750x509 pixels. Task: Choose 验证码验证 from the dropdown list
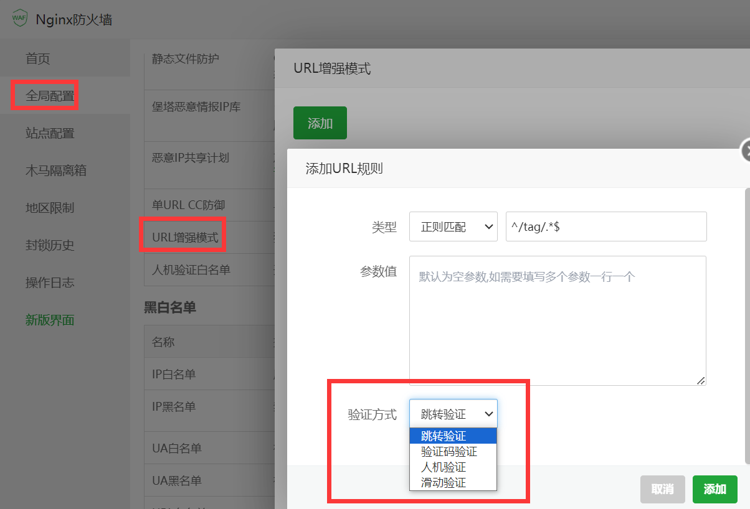tap(453, 451)
